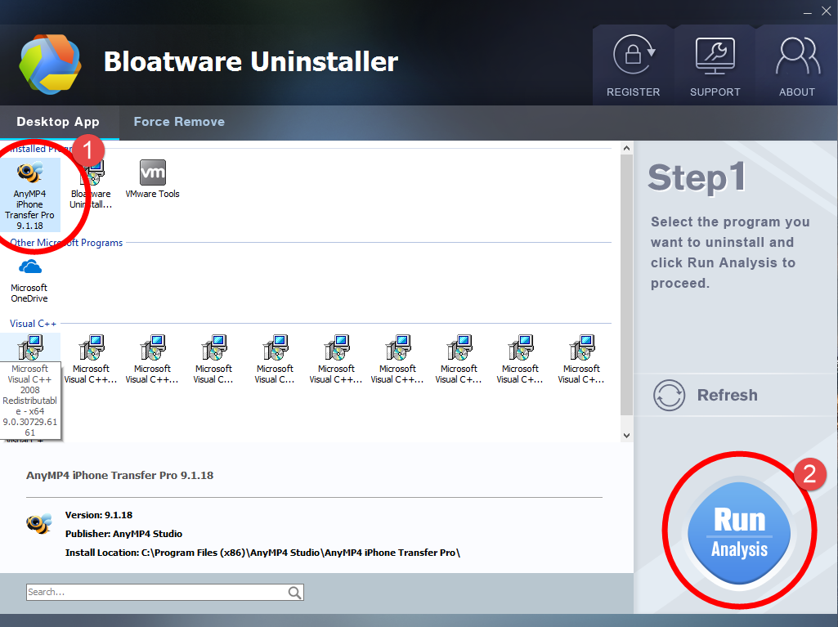The image size is (838, 627).
Task: Click the Run Analysis button
Action: pyautogui.click(x=739, y=532)
